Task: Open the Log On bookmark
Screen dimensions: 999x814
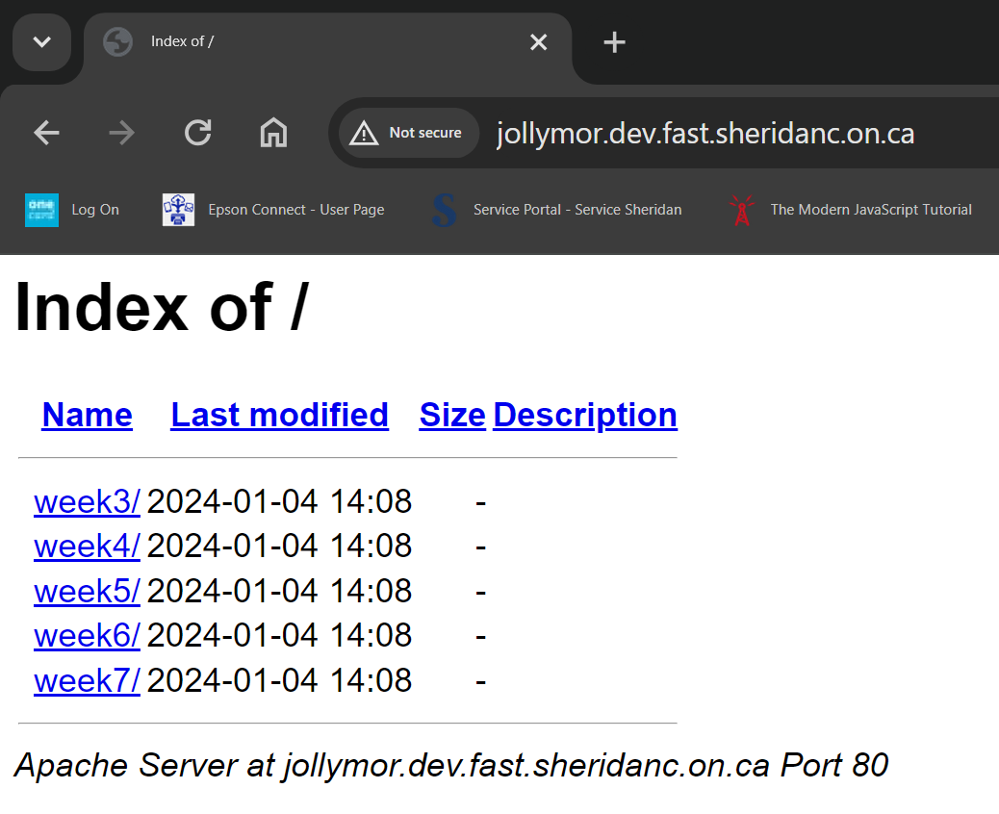Action: (x=72, y=210)
